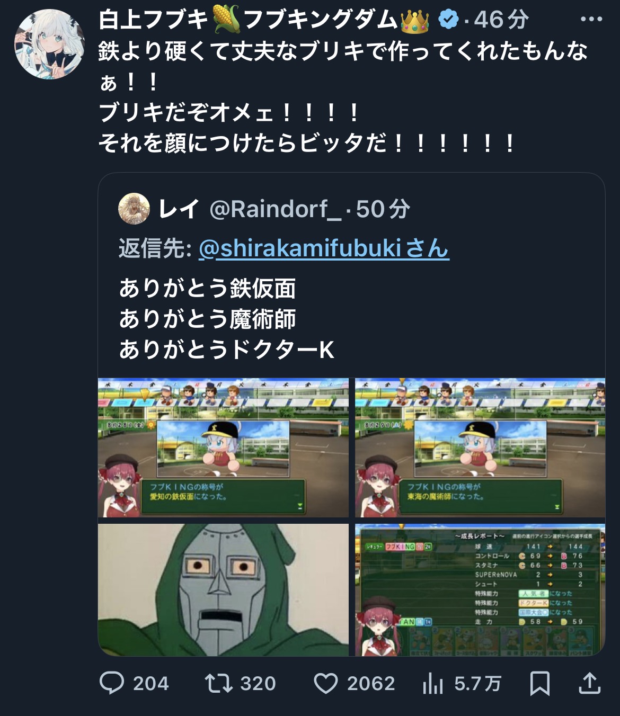
Task: Like the tweet with heart icon
Action: 326,683
